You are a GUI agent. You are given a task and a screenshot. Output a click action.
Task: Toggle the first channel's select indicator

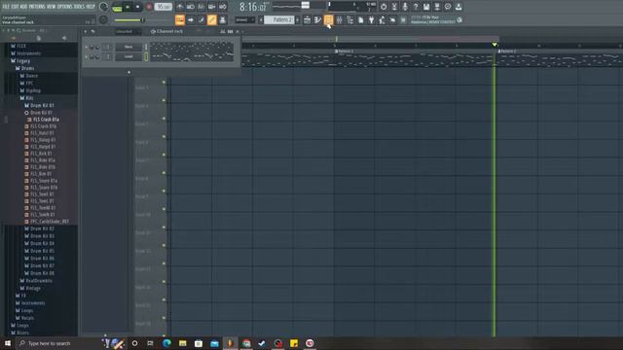146,48
